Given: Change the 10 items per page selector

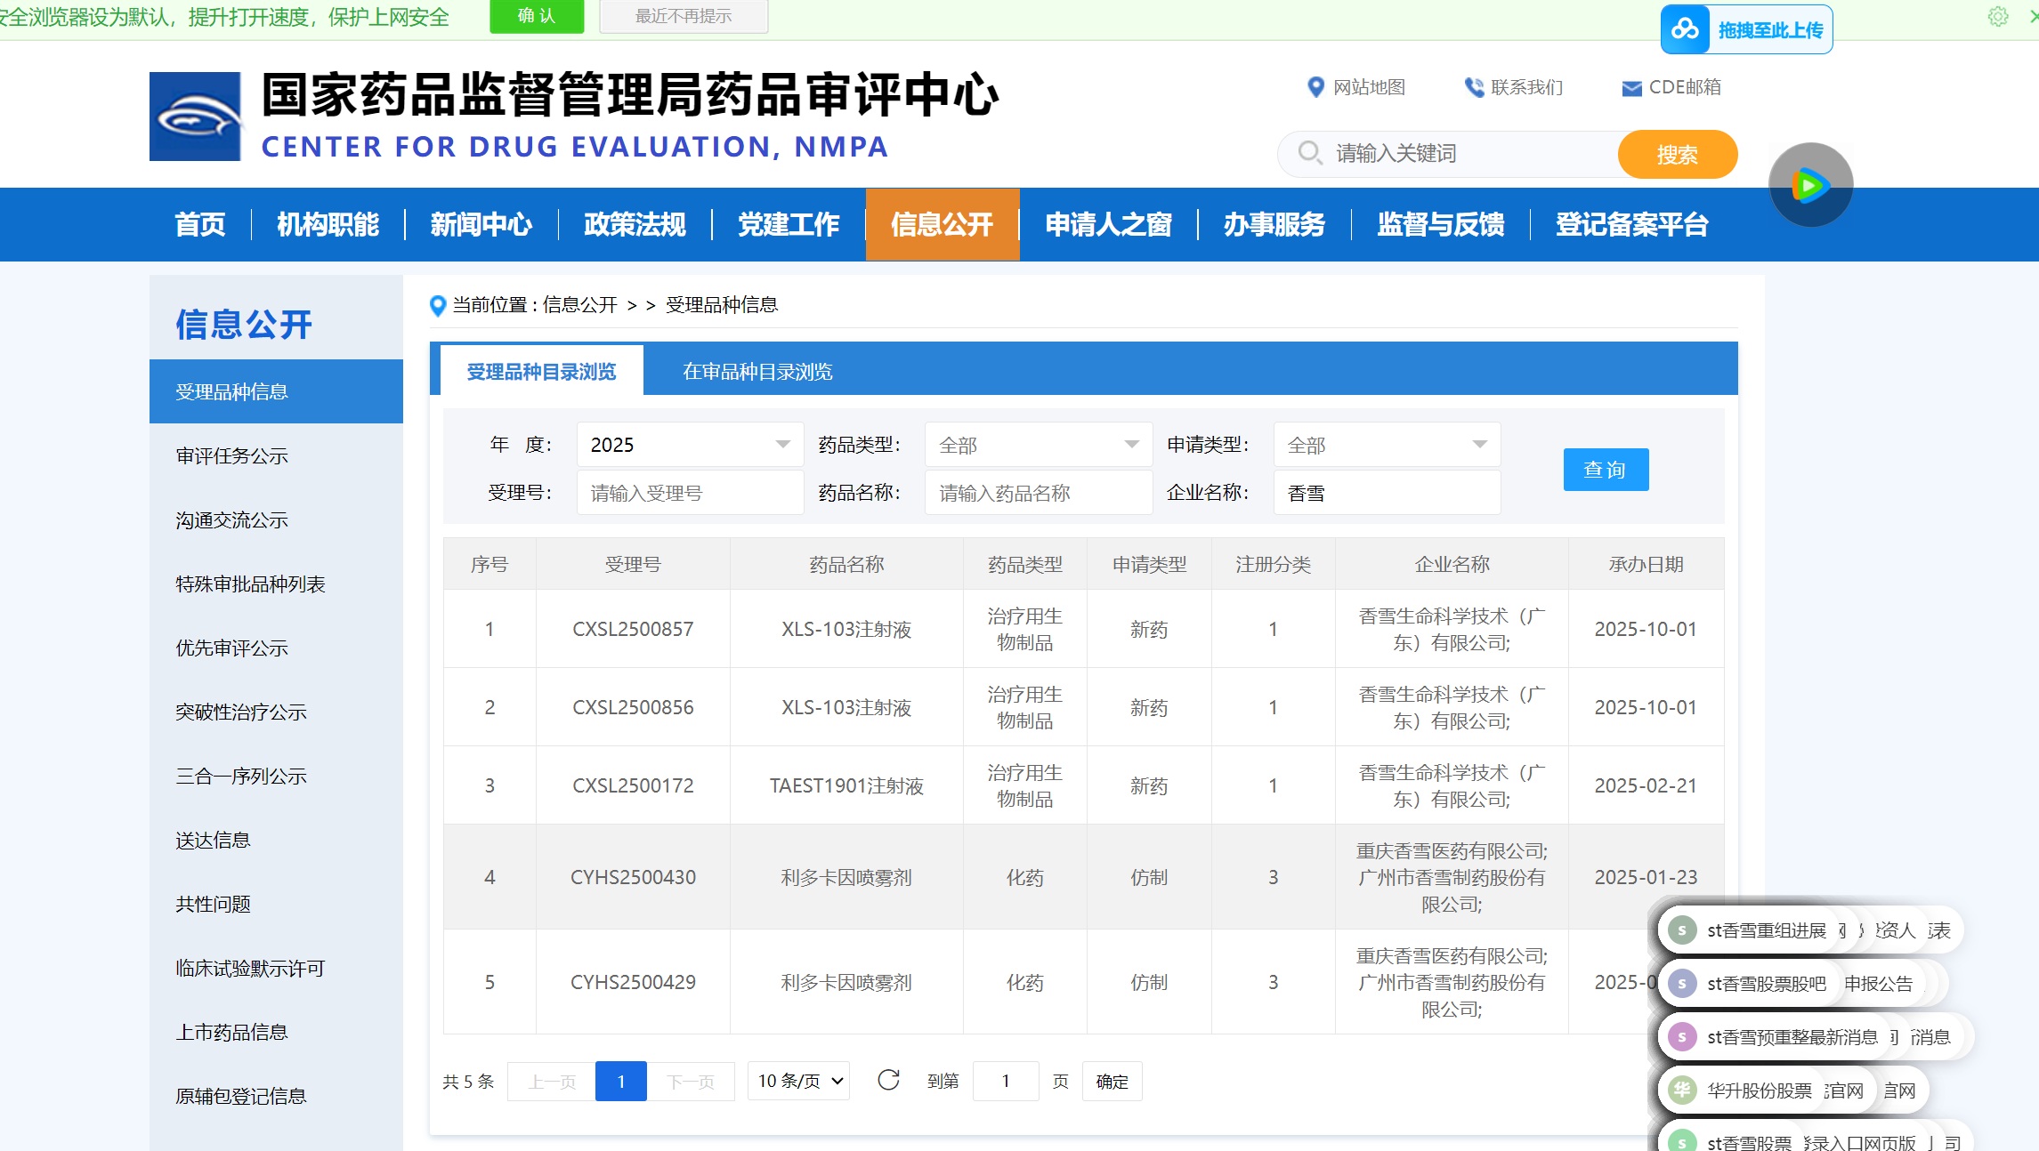Looking at the screenshot, I should tap(798, 1081).
